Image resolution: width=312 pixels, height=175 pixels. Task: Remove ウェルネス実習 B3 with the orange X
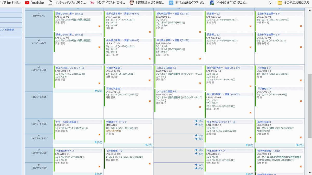[x=200, y=107]
